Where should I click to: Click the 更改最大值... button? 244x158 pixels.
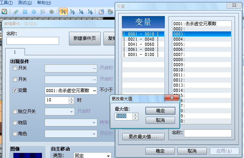click(x=143, y=137)
